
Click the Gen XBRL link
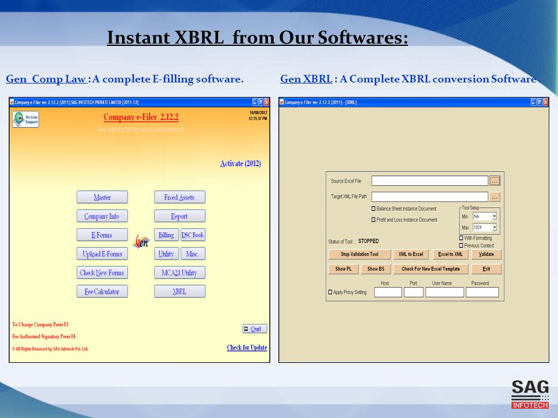tap(306, 79)
